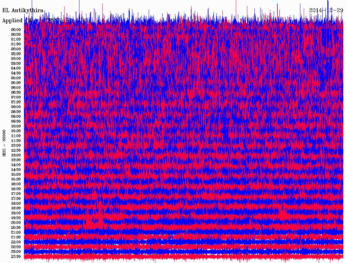Viewport: 346px width, 263px height.
Task: Choose the 23:00 time label
Action: point(16,252)
